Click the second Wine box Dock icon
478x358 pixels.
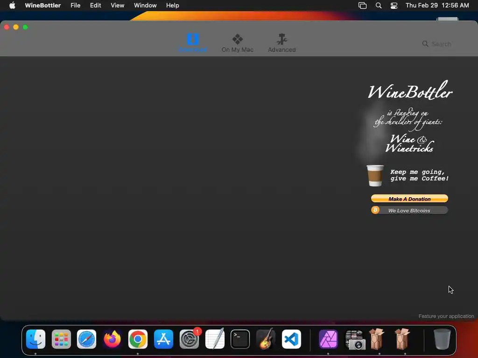click(403, 338)
